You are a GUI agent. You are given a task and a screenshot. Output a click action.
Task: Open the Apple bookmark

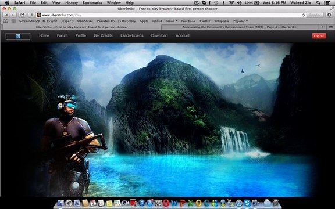pyautogui.click(x=144, y=21)
